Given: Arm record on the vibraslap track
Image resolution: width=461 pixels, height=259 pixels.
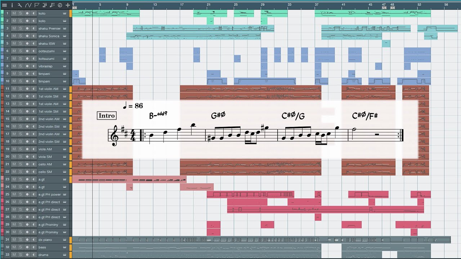Looking at the screenshot, I should pos(27,66).
